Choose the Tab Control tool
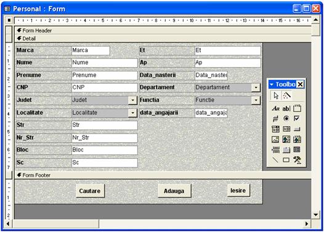This screenshot has height=232, width=324. [286, 150]
